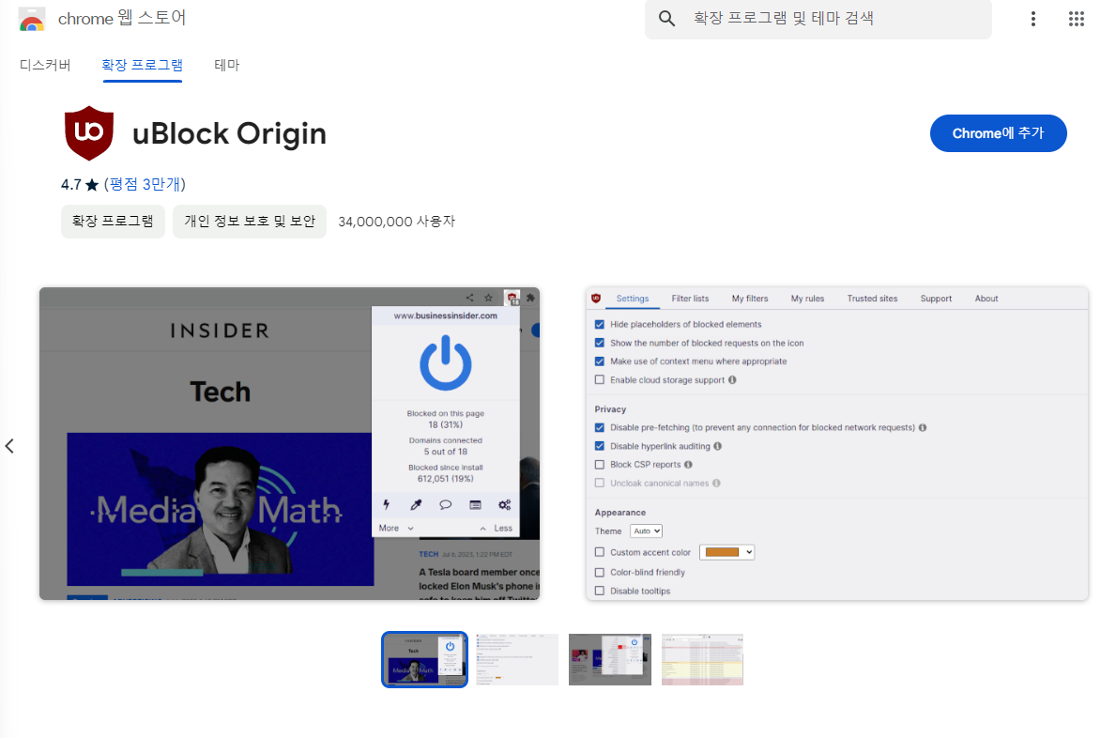The height and width of the screenshot is (738, 1101).
Task: Click the lightning bolt zapper icon
Action: pos(386,505)
